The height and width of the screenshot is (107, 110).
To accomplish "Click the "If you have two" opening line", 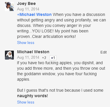I will (x=60, y=63).
